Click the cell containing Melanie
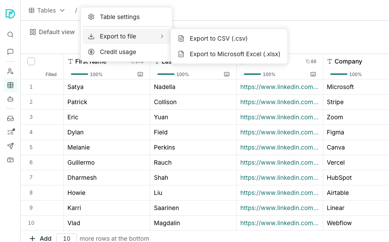The width and height of the screenshot is (389, 242). 107,147
